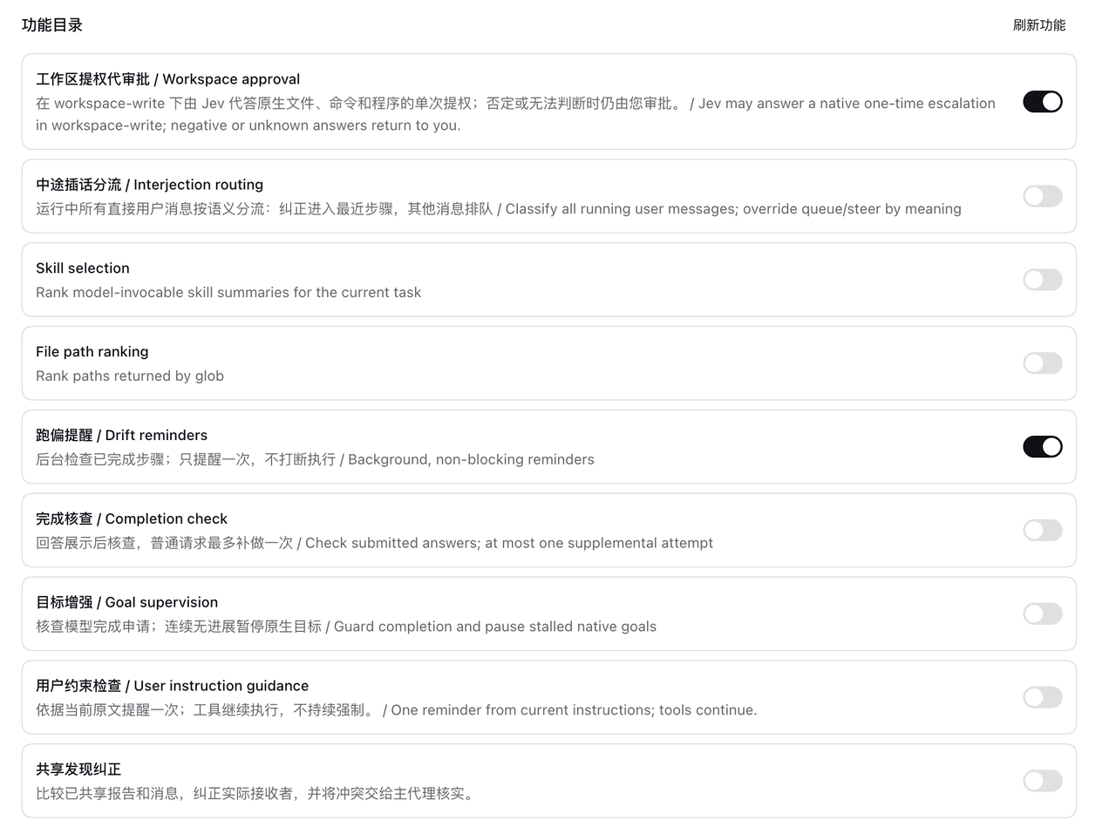Click the 刷新功能 button

tap(1039, 25)
